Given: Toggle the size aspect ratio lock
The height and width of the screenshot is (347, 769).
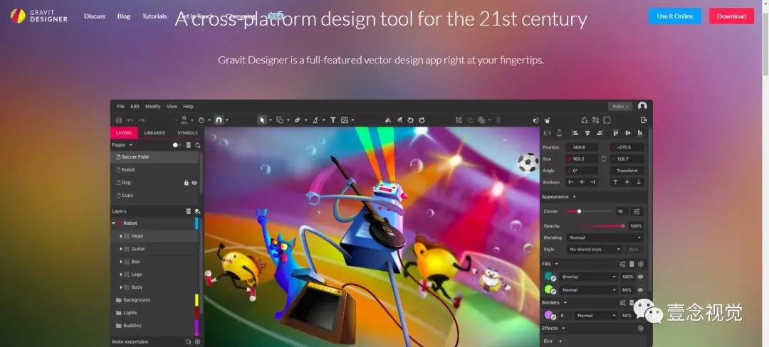Looking at the screenshot, I should tap(604, 159).
